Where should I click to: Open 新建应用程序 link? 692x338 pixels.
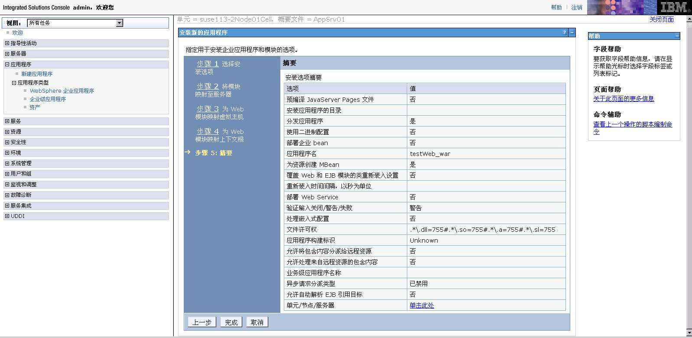click(x=37, y=74)
